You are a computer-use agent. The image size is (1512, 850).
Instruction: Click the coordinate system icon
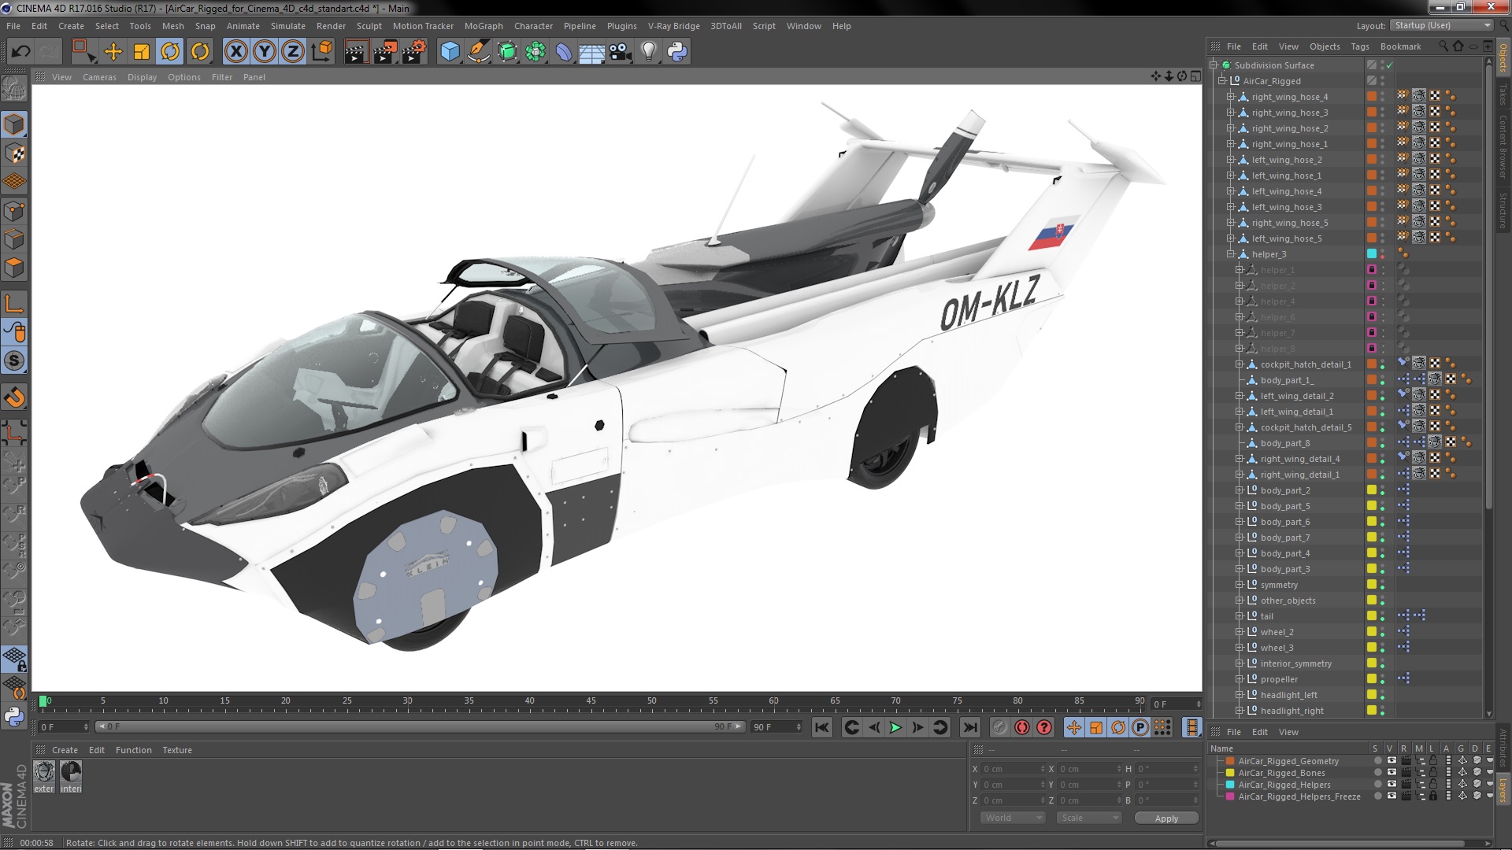pos(322,52)
